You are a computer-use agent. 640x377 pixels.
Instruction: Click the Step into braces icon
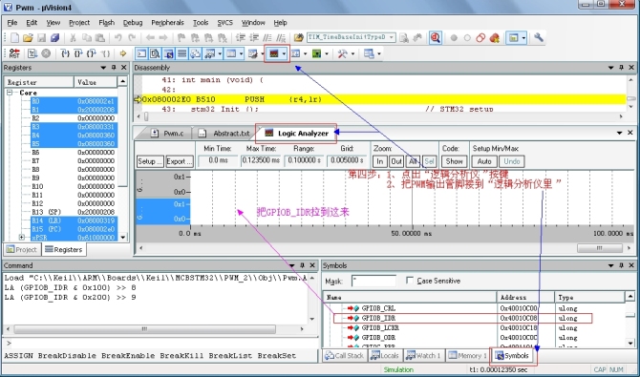(65, 53)
